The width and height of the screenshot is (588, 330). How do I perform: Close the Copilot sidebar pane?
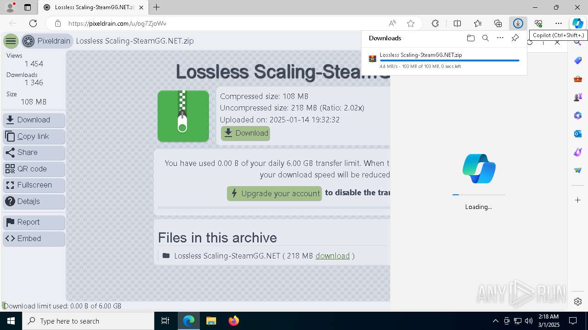(557, 42)
